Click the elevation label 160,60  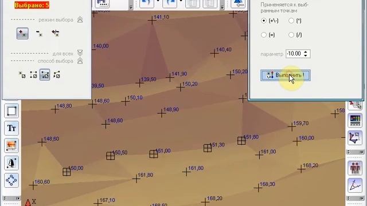(x=42, y=182)
